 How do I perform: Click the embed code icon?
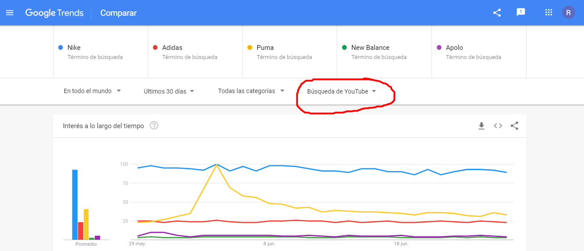click(498, 126)
